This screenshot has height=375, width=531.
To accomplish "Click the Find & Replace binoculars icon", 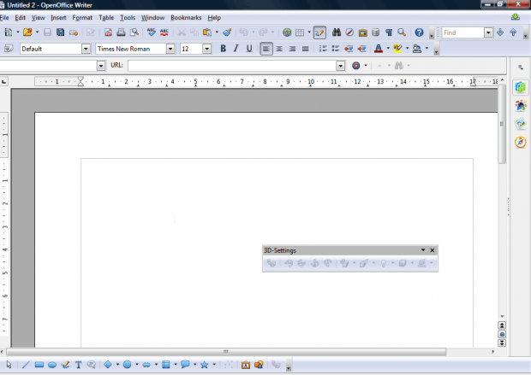I will (337, 32).
